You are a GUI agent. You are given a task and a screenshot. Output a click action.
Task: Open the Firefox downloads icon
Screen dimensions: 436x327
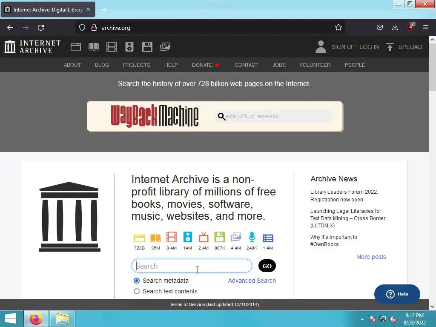395,27
